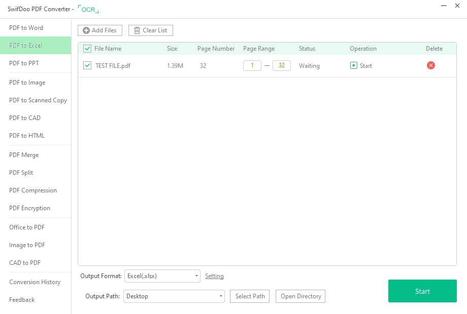Click the Clear List button

click(x=150, y=30)
